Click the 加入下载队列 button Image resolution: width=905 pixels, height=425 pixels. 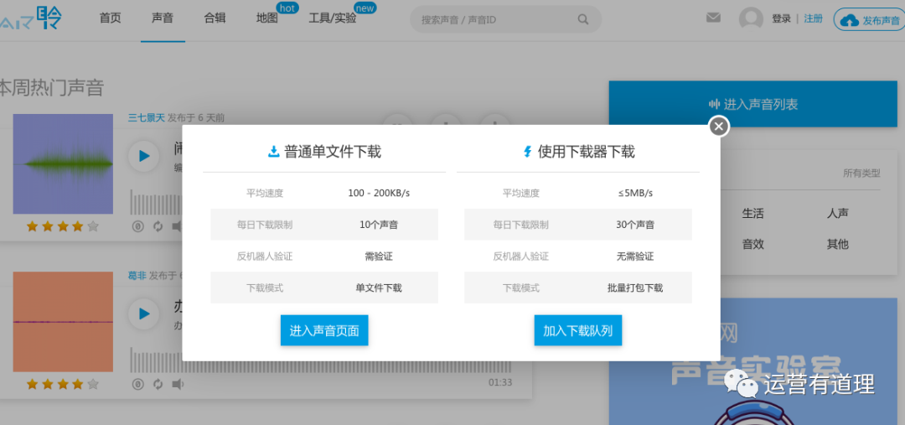pos(577,330)
